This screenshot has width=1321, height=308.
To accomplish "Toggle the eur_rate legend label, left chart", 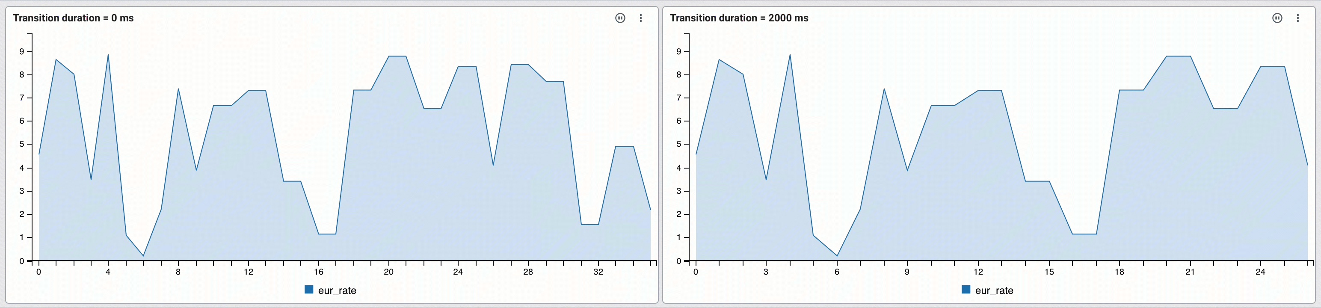I will [337, 290].
